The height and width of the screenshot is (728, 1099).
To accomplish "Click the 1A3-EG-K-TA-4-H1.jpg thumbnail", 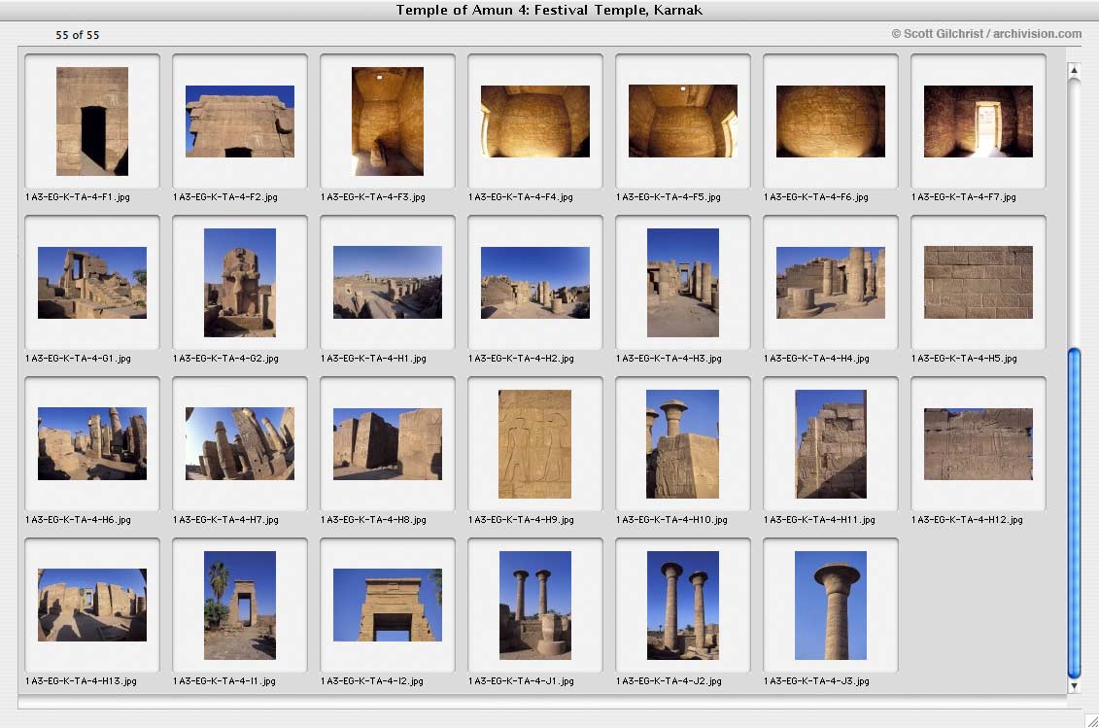I will point(388,283).
